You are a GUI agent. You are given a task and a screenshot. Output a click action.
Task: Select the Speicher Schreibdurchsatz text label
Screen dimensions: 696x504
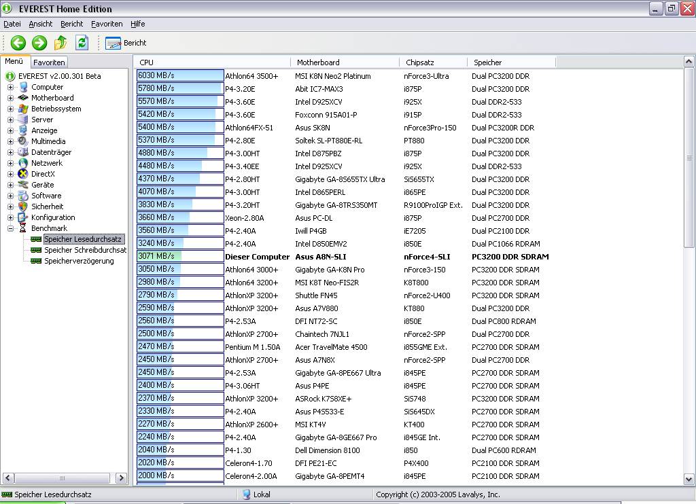pyautogui.click(x=85, y=250)
